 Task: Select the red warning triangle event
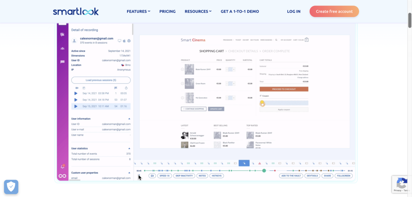260,163
